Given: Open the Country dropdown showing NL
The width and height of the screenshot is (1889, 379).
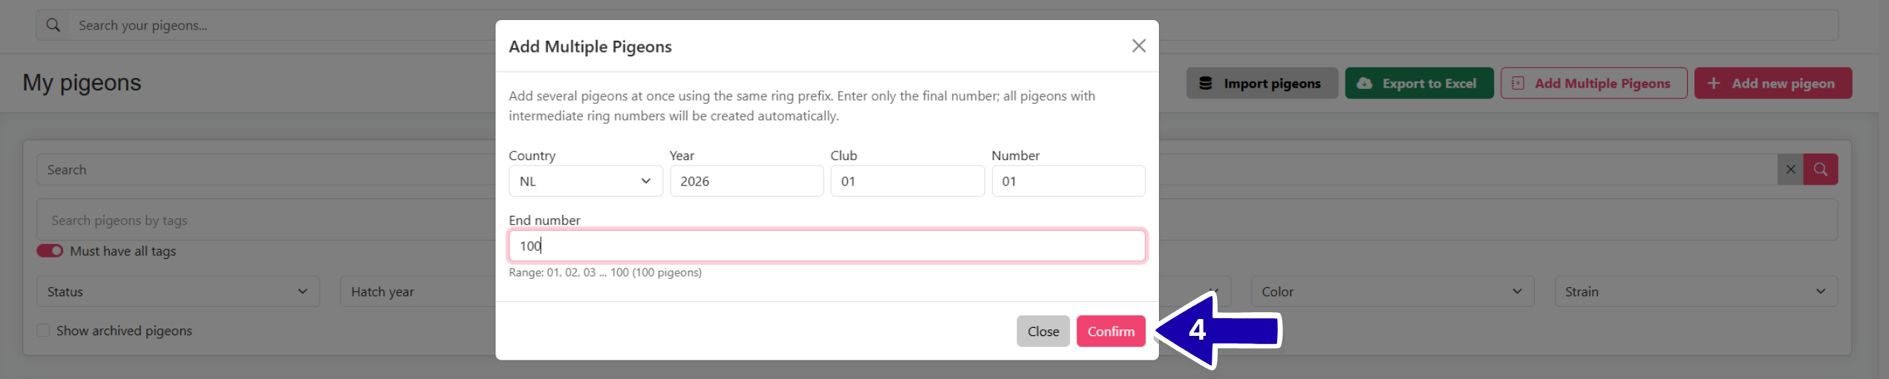Looking at the screenshot, I should coord(585,181).
